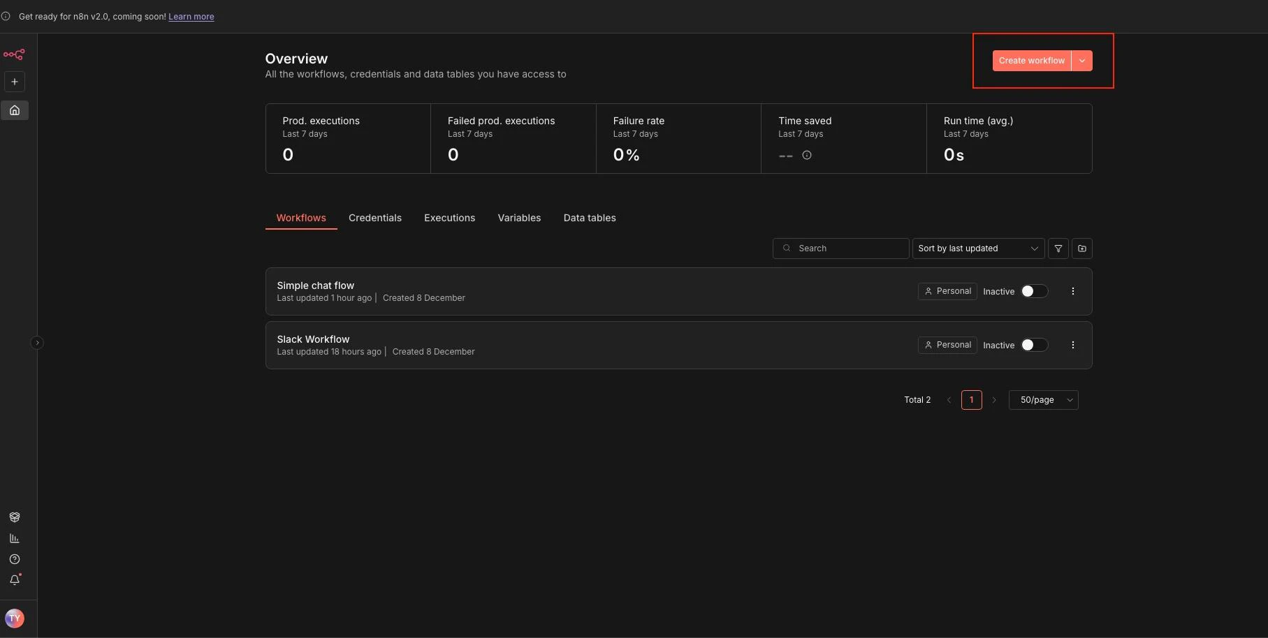
Task: Open the templates box icon in sidebar
Action: [15, 517]
